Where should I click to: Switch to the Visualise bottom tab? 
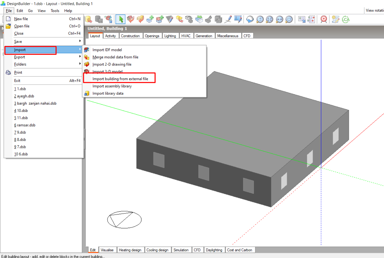point(107,250)
